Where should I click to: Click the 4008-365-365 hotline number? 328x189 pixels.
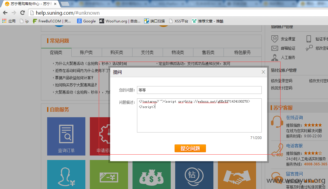tap(315, 164)
